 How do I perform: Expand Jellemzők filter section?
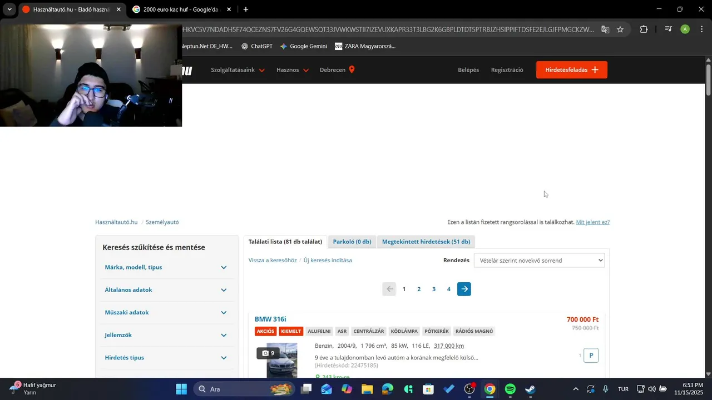click(x=167, y=335)
